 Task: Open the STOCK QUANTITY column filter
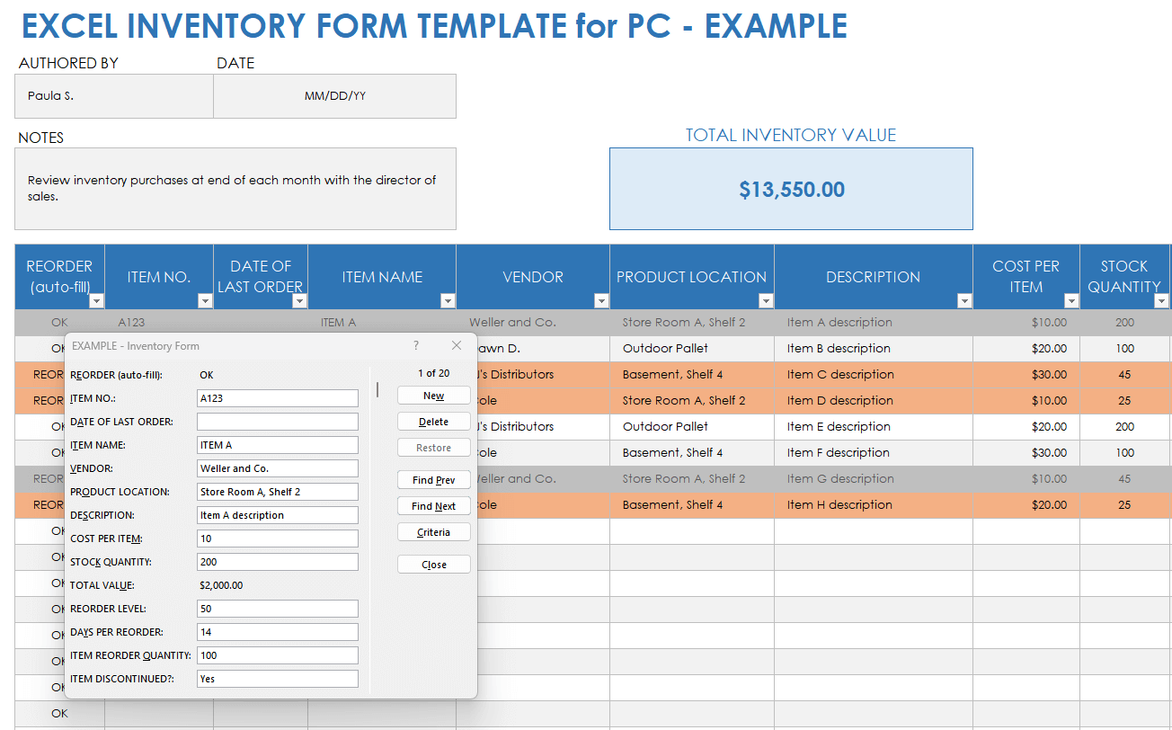tap(1163, 300)
